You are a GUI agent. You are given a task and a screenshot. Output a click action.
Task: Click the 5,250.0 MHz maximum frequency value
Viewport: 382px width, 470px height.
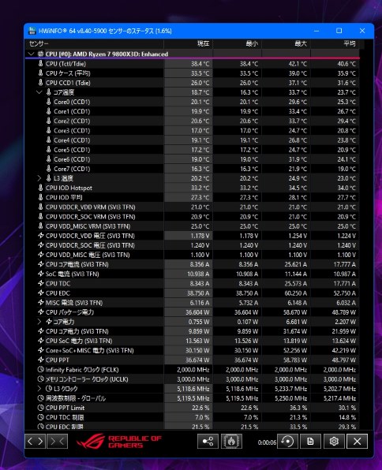click(290, 398)
